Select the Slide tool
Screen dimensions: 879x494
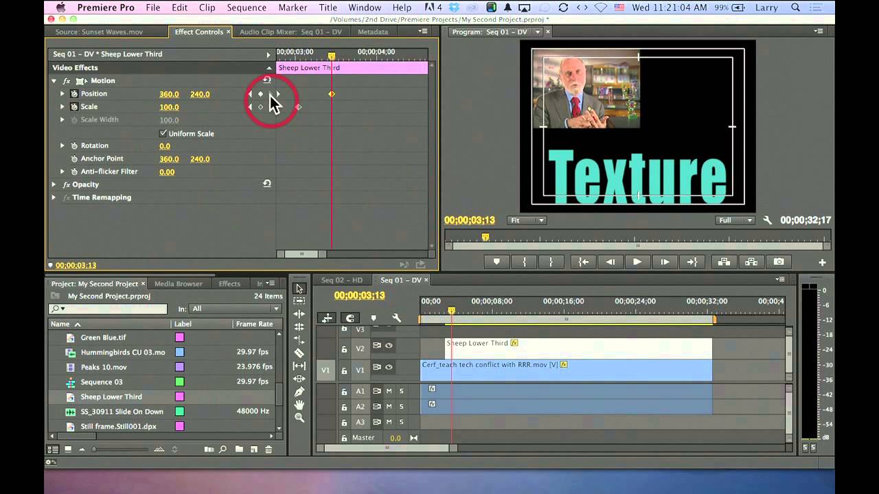(x=299, y=379)
